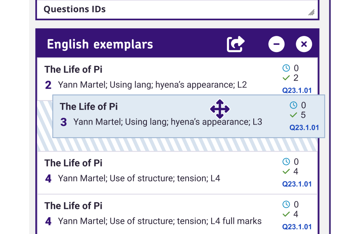
Task: Select the Use of structure tension L4 row
Action: click(x=154, y=171)
